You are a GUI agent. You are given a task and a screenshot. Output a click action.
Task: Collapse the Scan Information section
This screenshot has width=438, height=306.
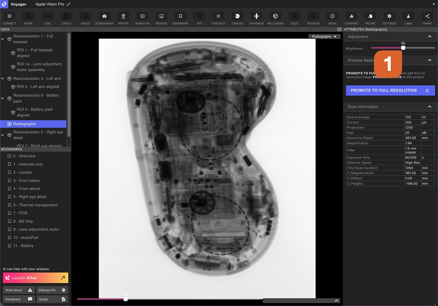(x=429, y=107)
